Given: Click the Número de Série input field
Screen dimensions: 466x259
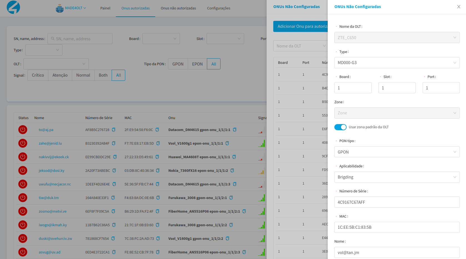Looking at the screenshot, I should click(397, 202).
